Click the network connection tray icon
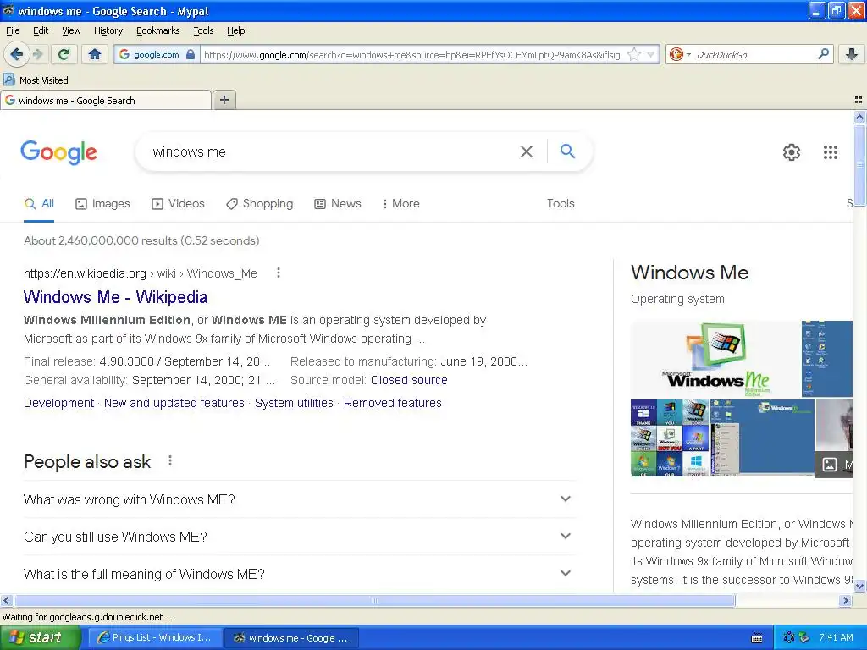Viewport: 867px width, 650px height. pyautogui.click(x=803, y=638)
